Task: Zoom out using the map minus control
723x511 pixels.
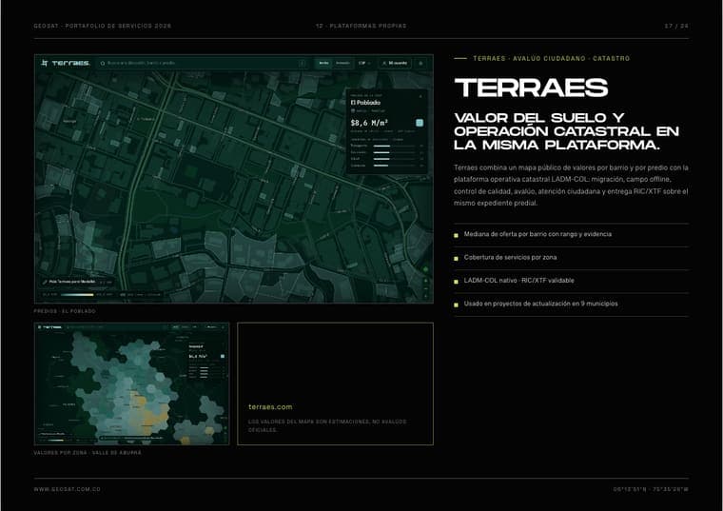Action: [425, 289]
